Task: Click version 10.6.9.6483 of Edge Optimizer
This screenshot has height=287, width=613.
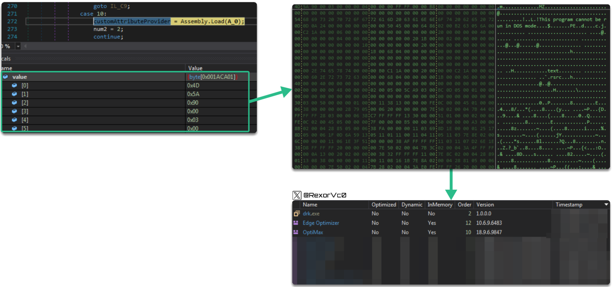Action: click(x=489, y=223)
